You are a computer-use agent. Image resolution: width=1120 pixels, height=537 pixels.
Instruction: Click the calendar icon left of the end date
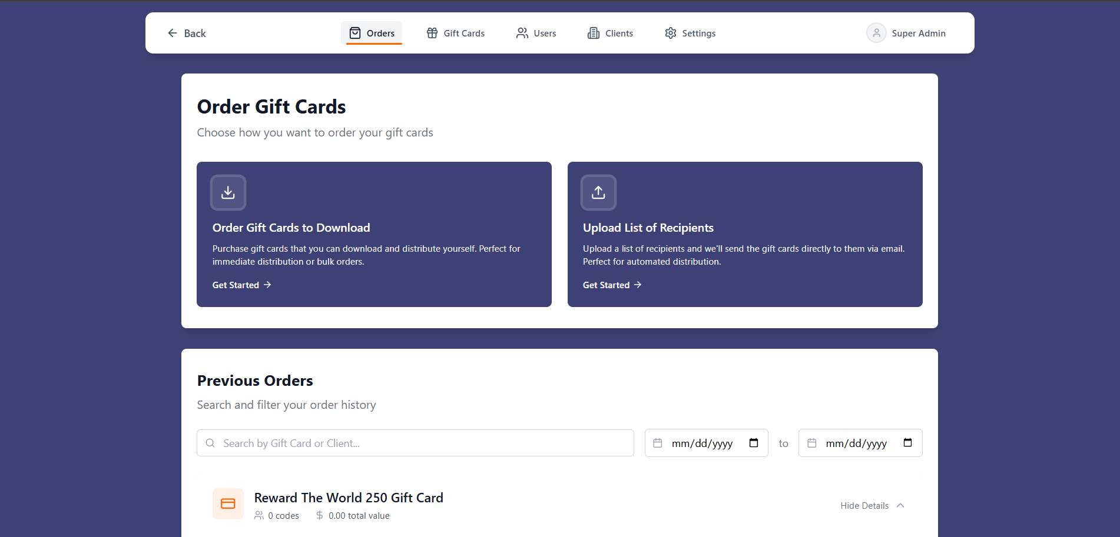[812, 443]
